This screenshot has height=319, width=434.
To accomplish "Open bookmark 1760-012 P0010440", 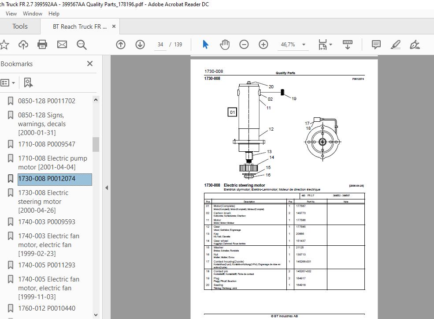I will point(47,308).
